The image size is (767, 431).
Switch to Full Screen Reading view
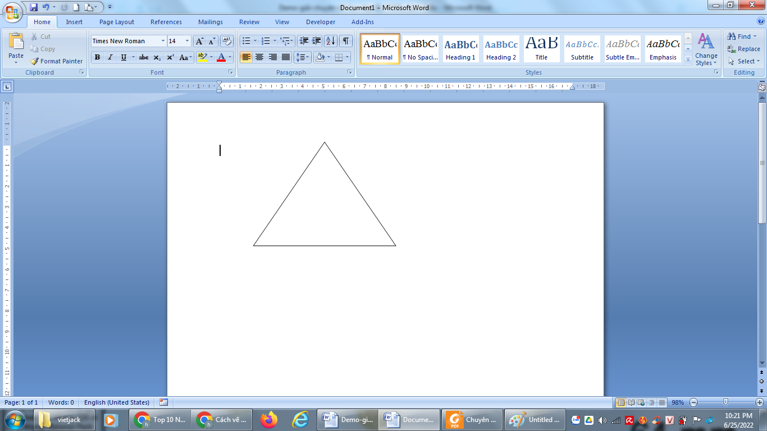(x=632, y=402)
